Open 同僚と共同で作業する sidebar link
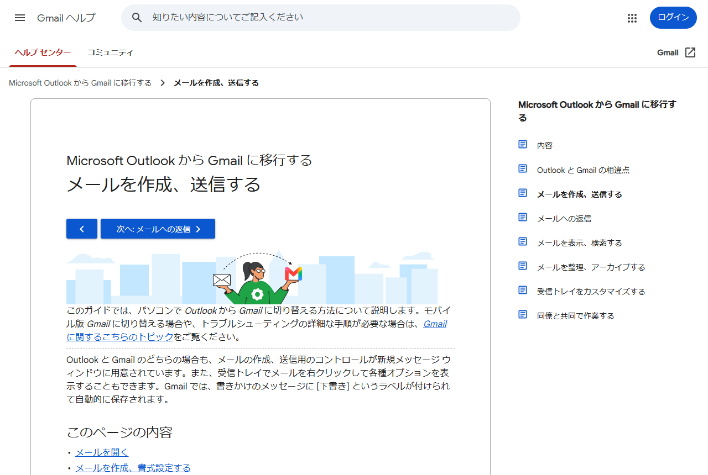 click(x=576, y=316)
